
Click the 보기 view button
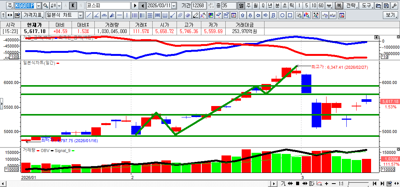coord(390,15)
